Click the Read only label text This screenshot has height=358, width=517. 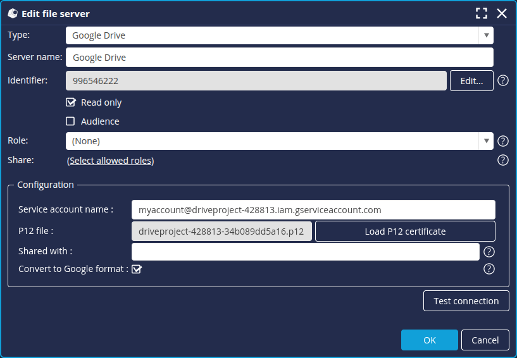pyautogui.click(x=101, y=103)
